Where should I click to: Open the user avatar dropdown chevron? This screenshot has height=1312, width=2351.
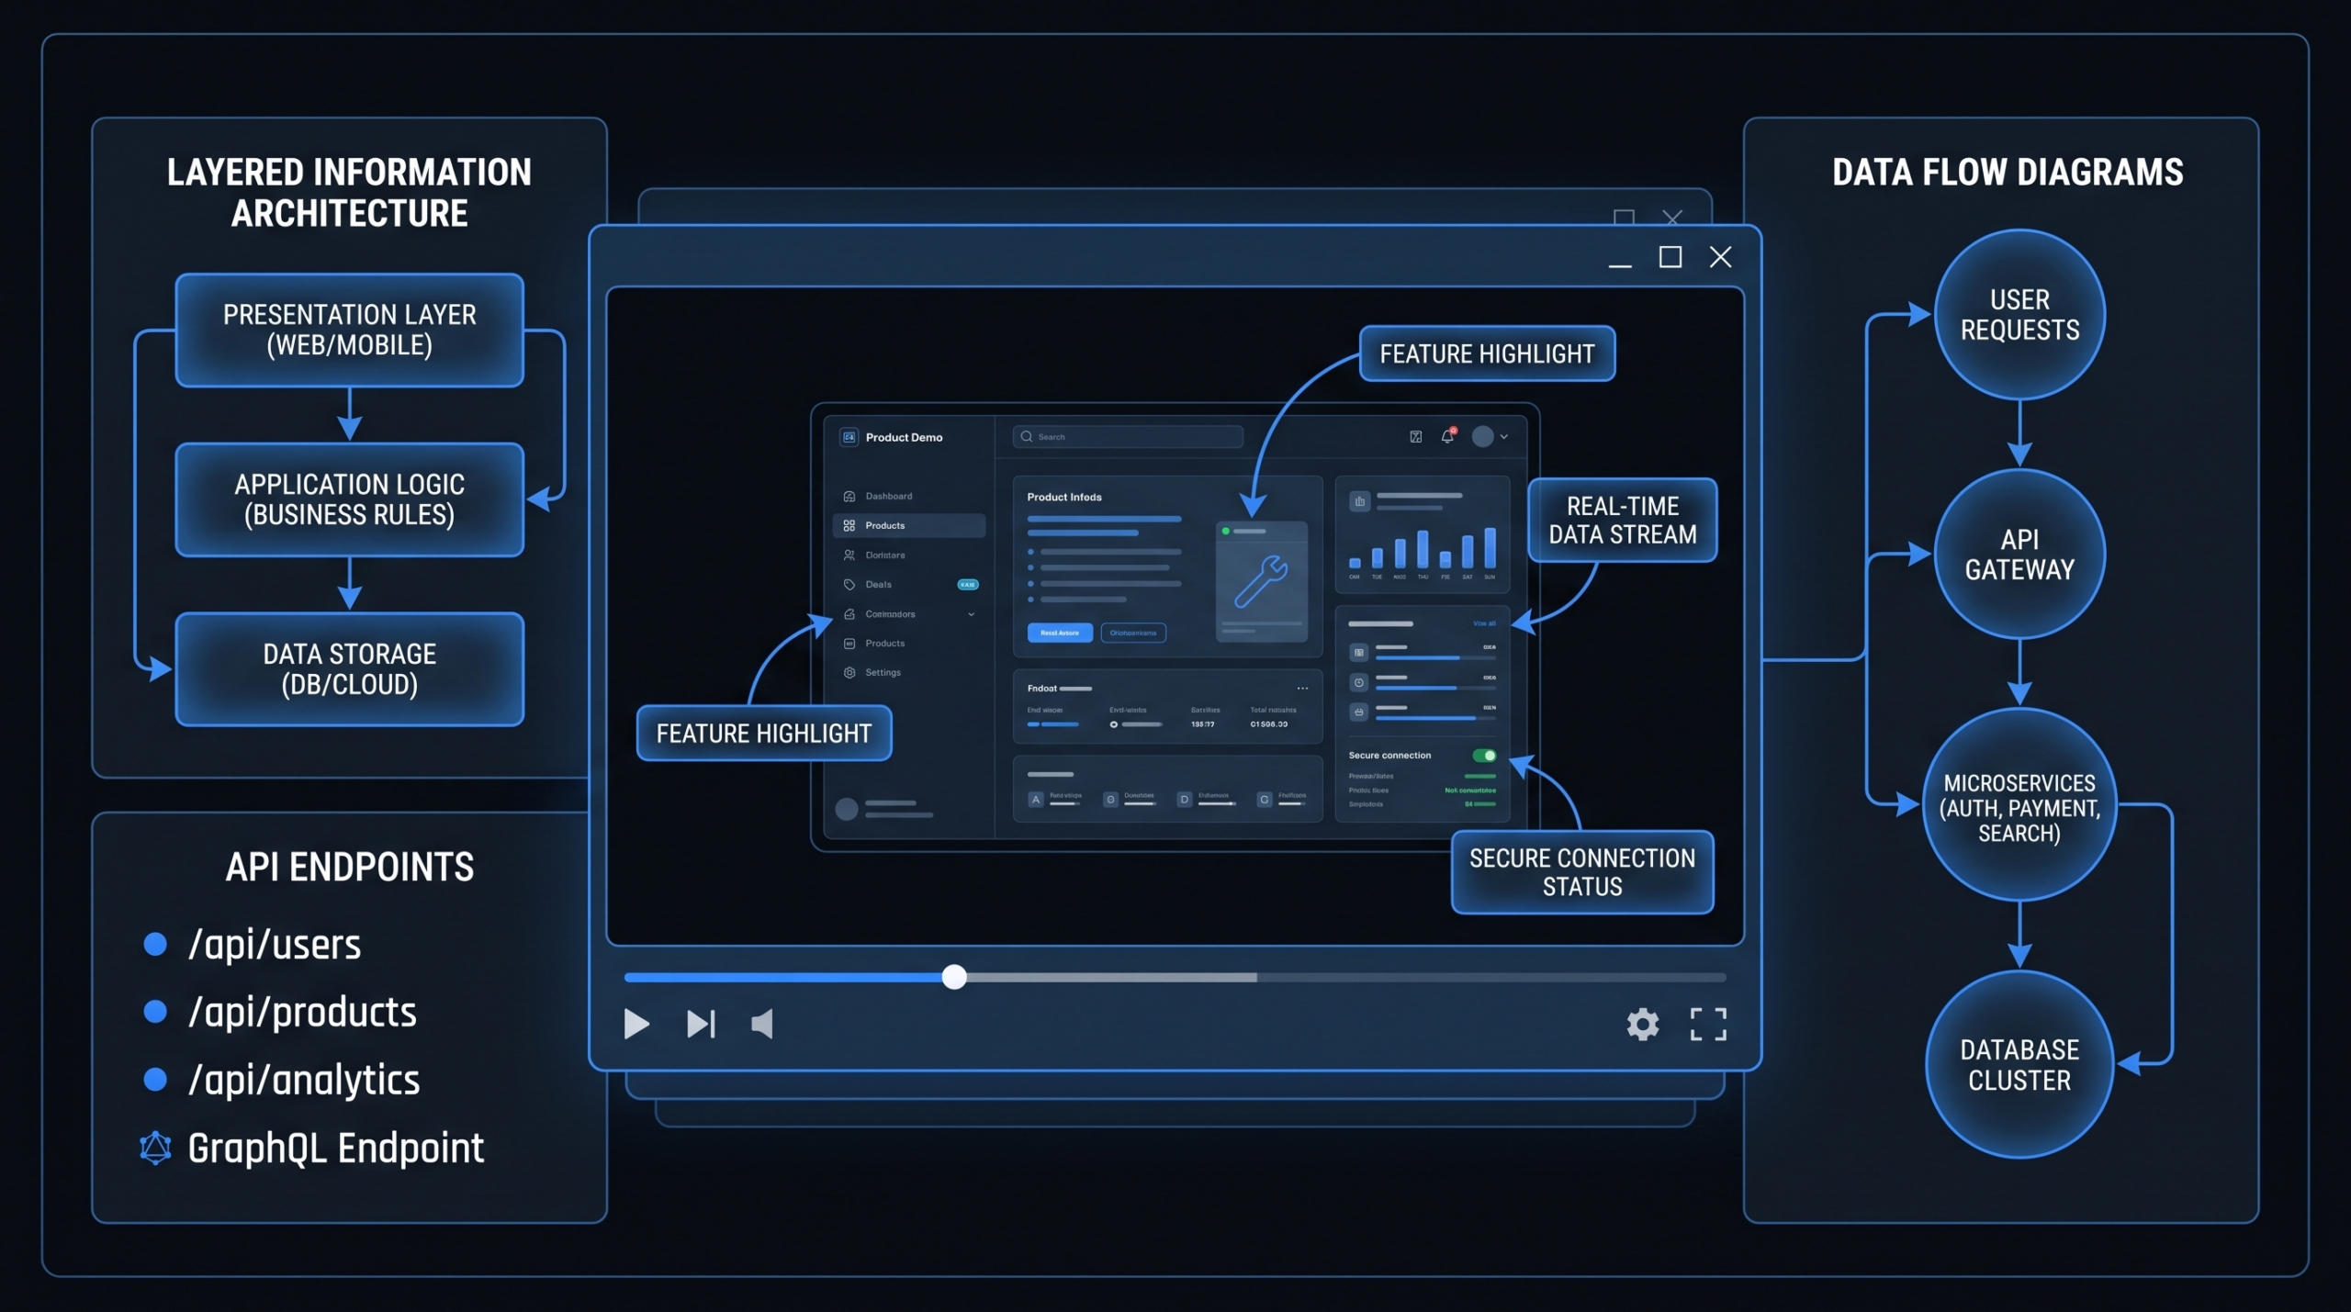[x=1504, y=437]
